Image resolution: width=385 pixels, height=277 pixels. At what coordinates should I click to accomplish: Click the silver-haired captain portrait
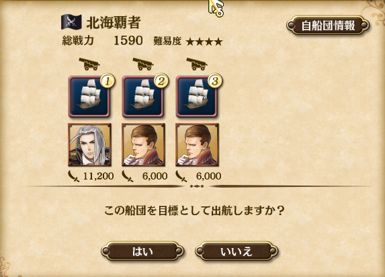pos(89,145)
